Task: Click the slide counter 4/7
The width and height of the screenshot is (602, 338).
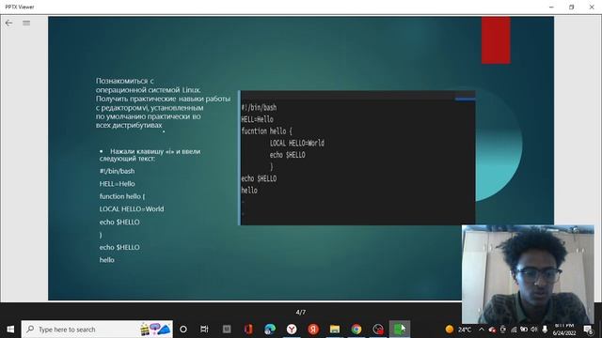Action: coord(301,313)
